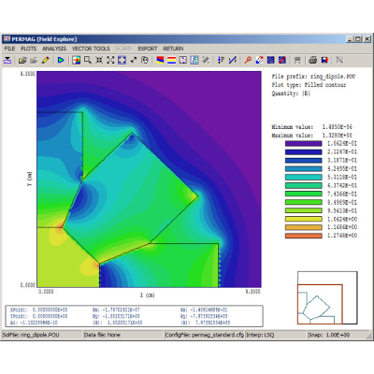Click the framed picture toolbar icon
This screenshot has width=374, height=374.
click(x=183, y=60)
